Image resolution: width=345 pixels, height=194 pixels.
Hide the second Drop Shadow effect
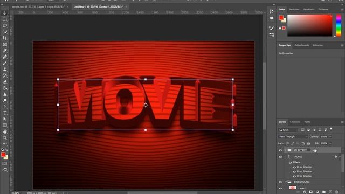tap(294, 171)
